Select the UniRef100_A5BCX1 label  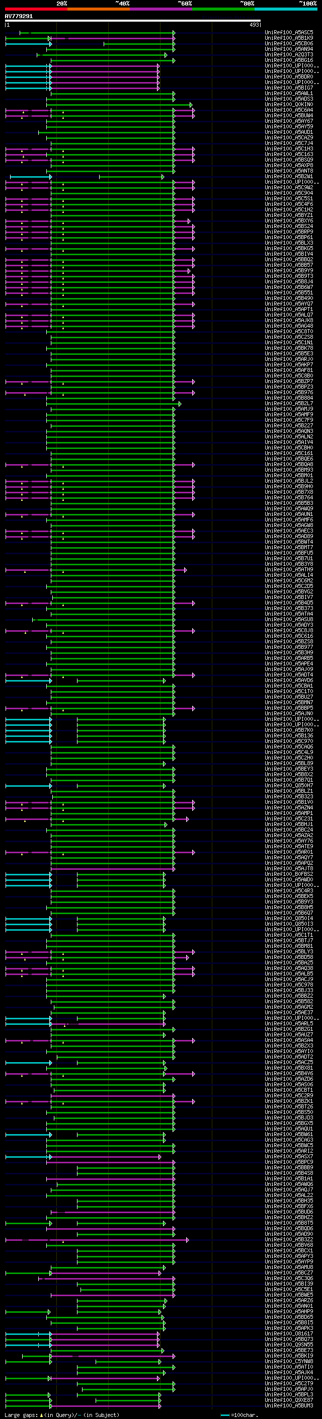tap(289, 1250)
